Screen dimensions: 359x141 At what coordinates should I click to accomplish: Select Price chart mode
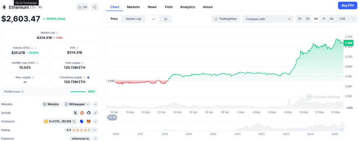(114, 19)
